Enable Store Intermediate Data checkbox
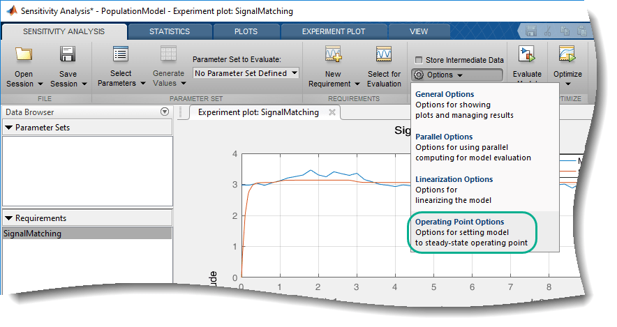 click(x=419, y=61)
